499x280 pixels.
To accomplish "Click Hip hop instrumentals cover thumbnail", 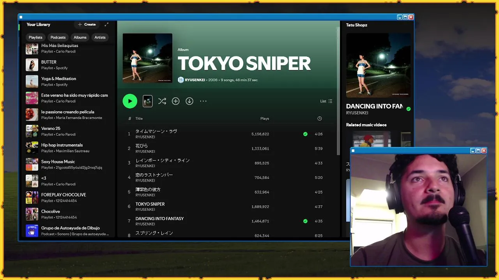I will coord(32,148).
